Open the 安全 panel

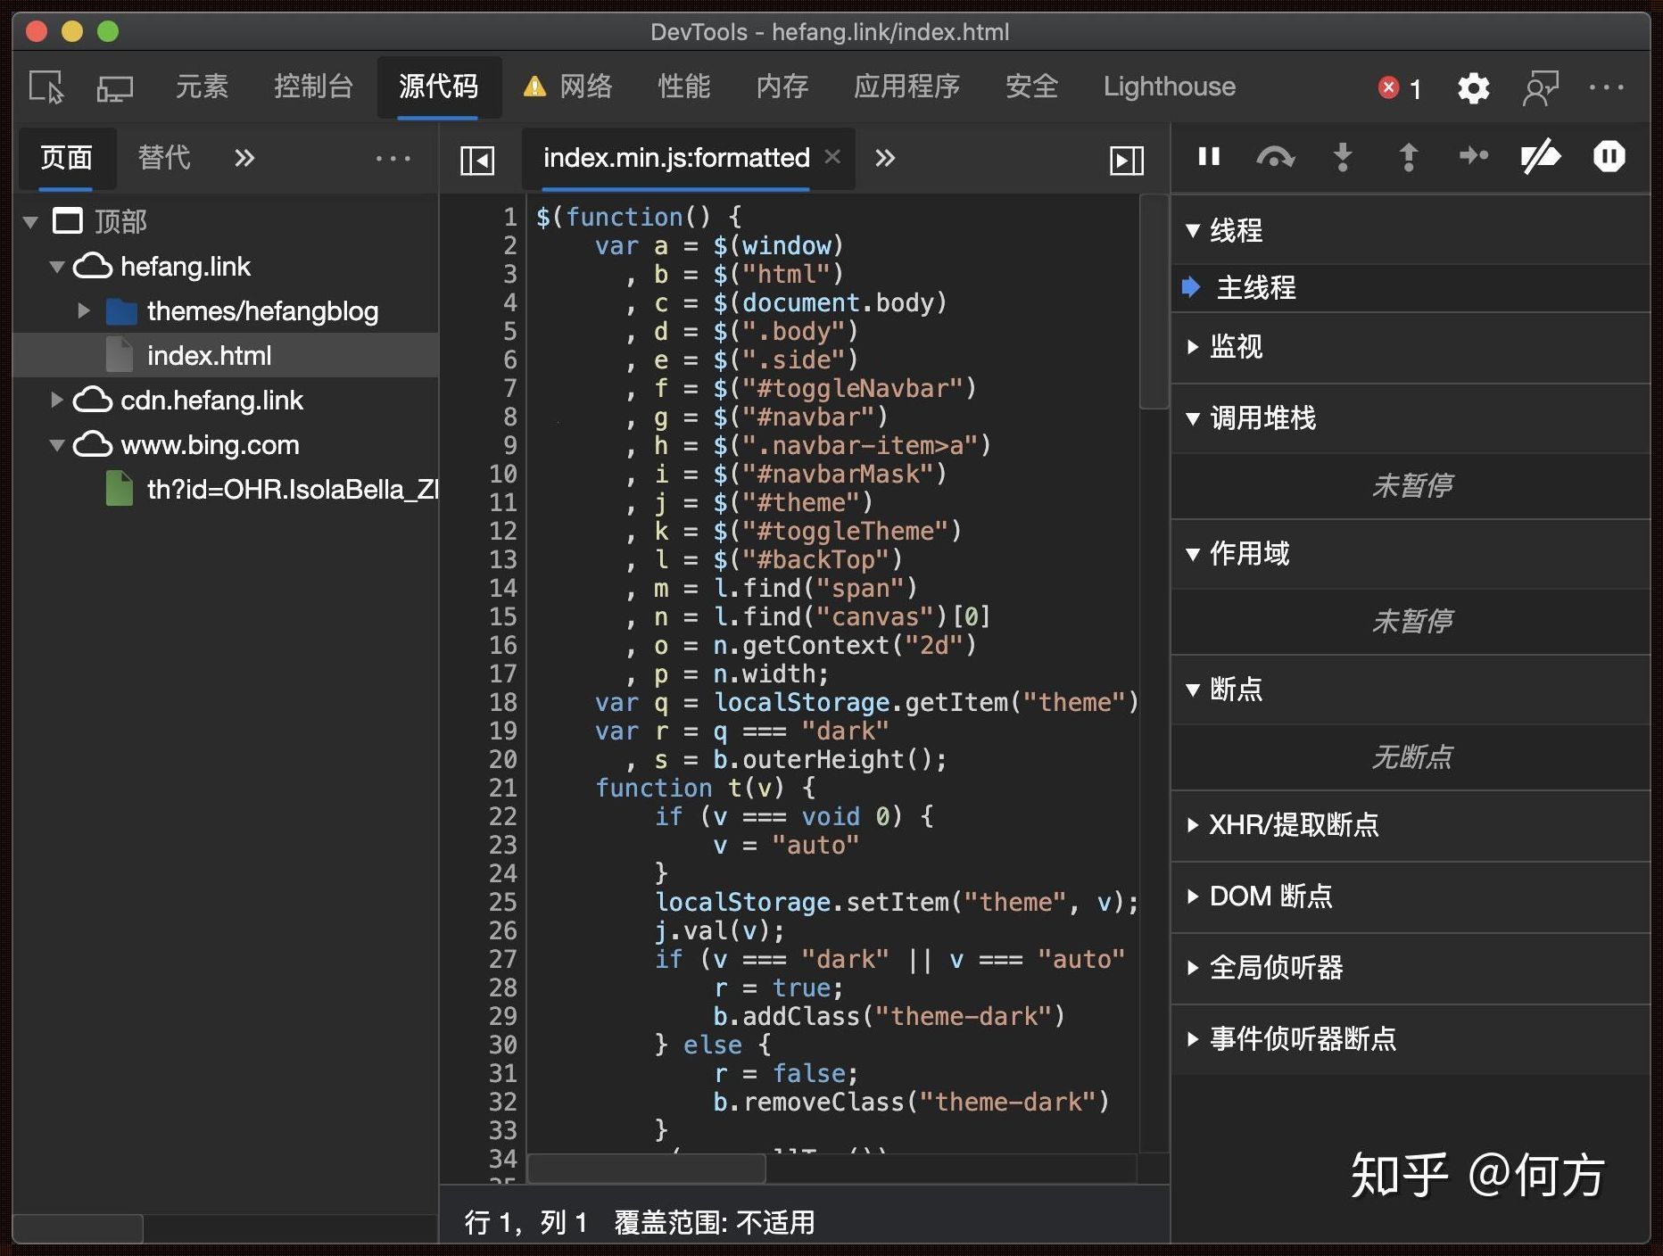(1031, 87)
